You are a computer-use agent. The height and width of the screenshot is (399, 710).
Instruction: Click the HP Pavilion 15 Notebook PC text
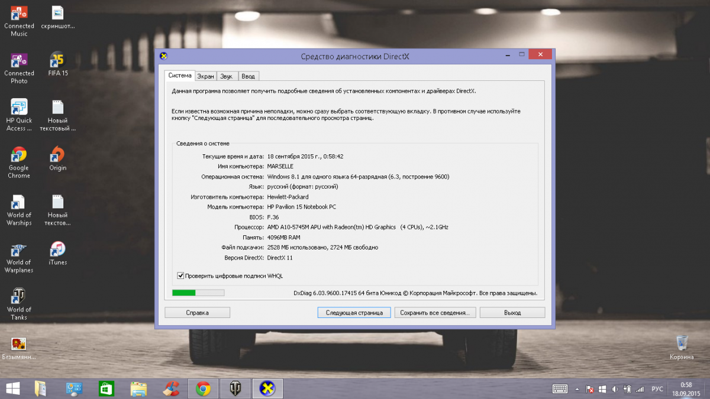pyautogui.click(x=302, y=207)
